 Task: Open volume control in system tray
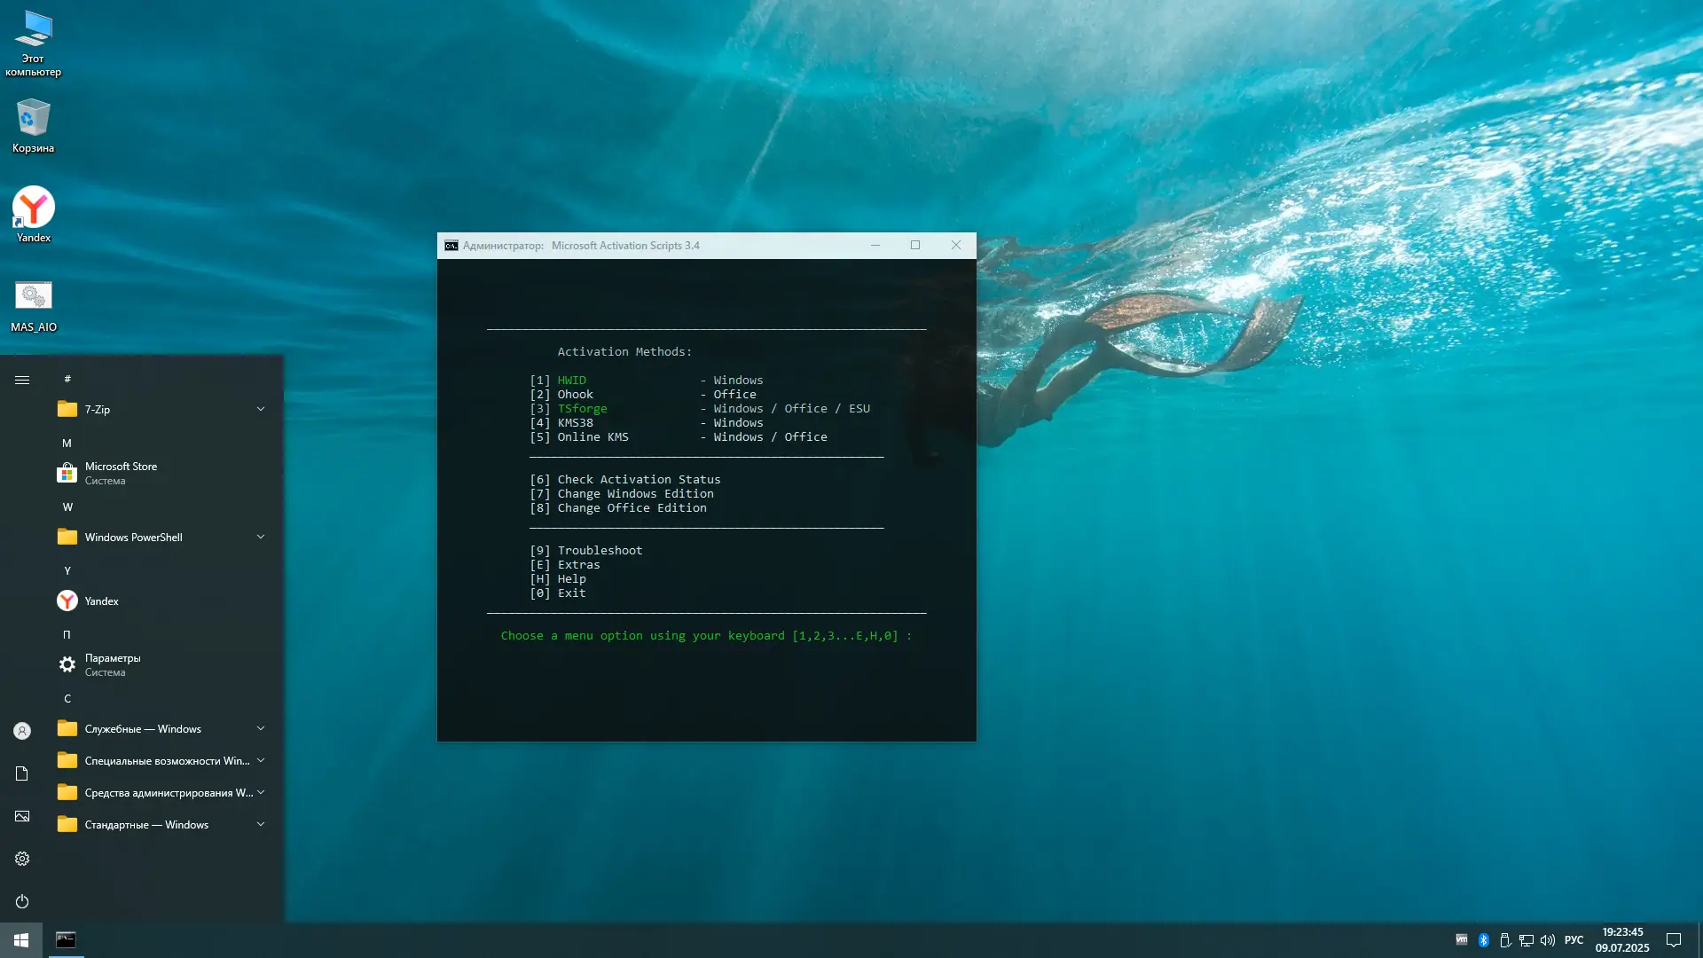click(x=1548, y=940)
